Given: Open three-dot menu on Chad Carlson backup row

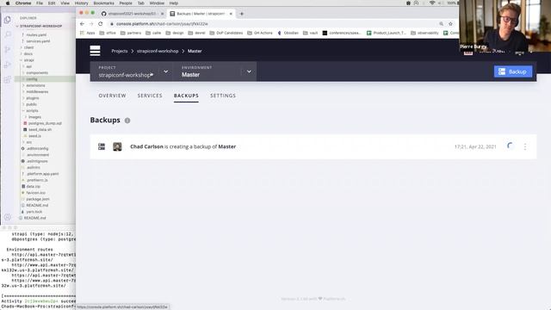Looking at the screenshot, I should click(x=525, y=146).
